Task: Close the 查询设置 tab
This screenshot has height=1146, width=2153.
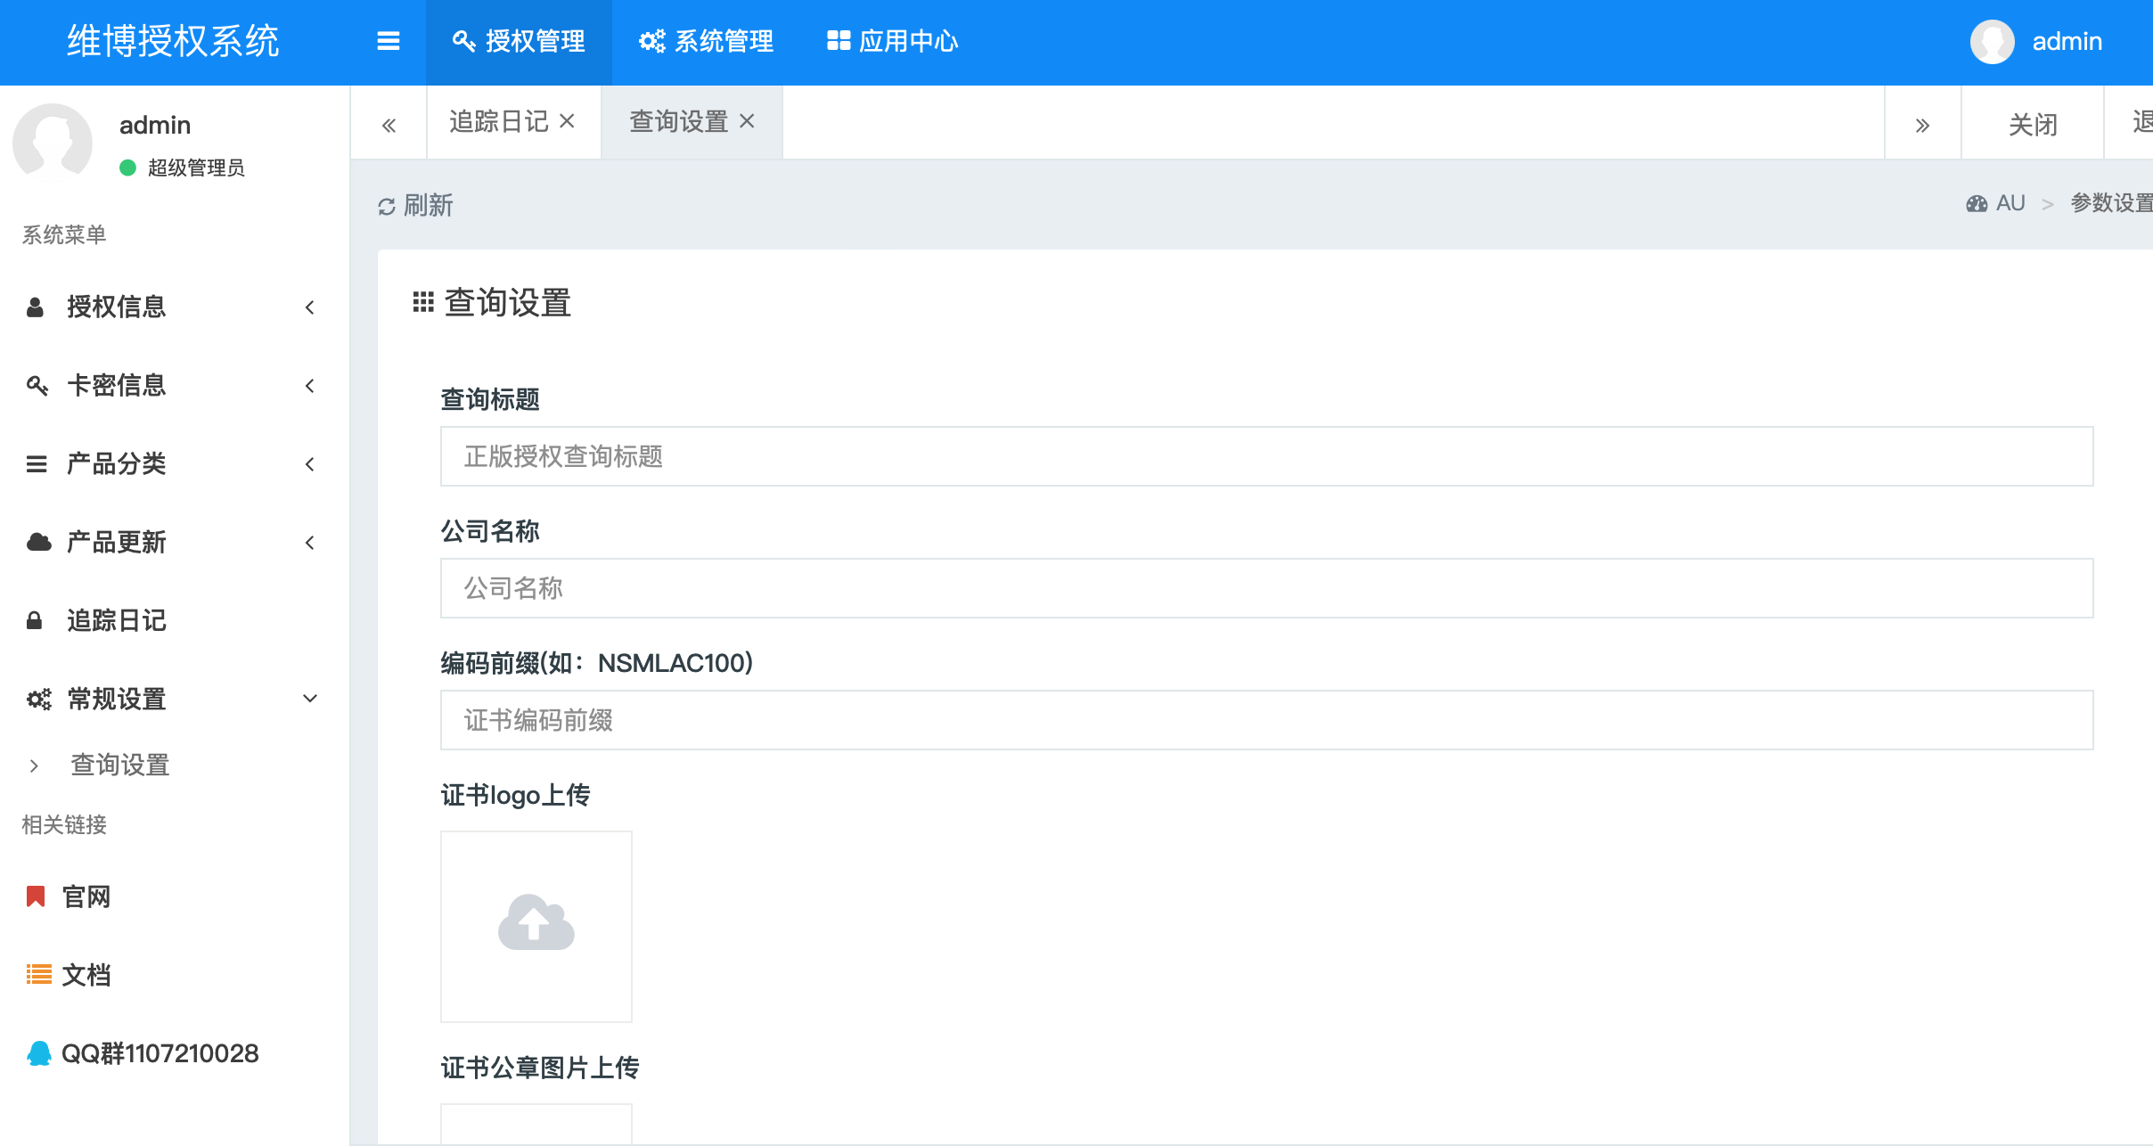Action: pyautogui.click(x=748, y=121)
